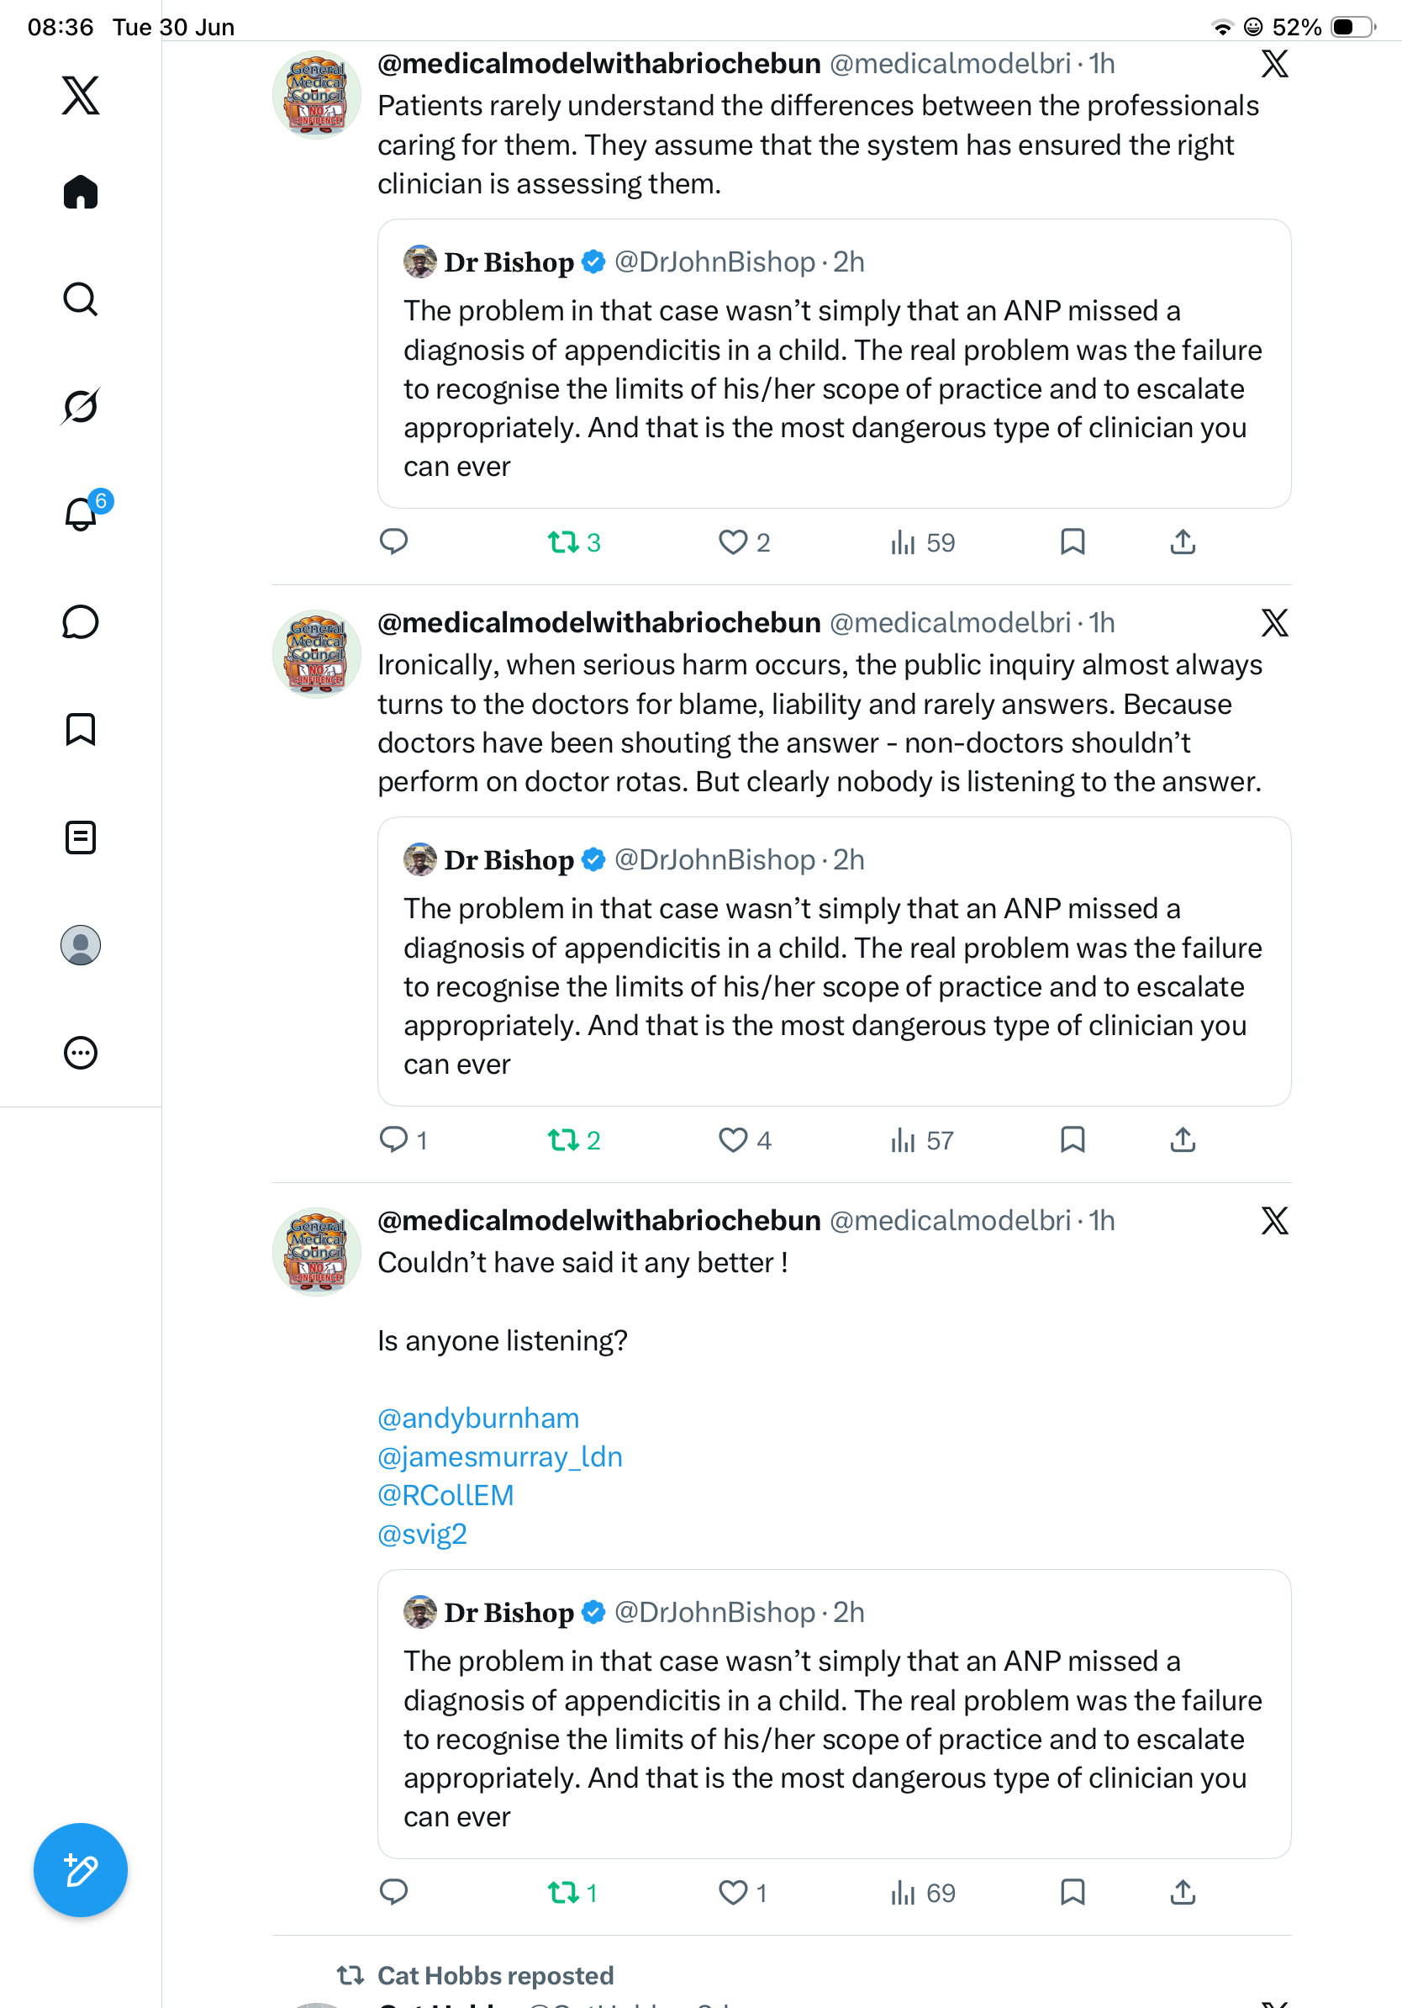Open More options circle in sidebar
The width and height of the screenshot is (1402, 2008).
(x=81, y=1052)
